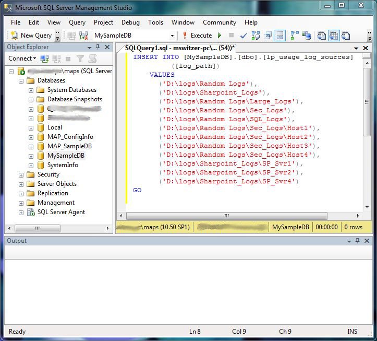377x341 pixels.
Task: Click the query editor horizontal scrollbar thumb
Action: coord(226,216)
